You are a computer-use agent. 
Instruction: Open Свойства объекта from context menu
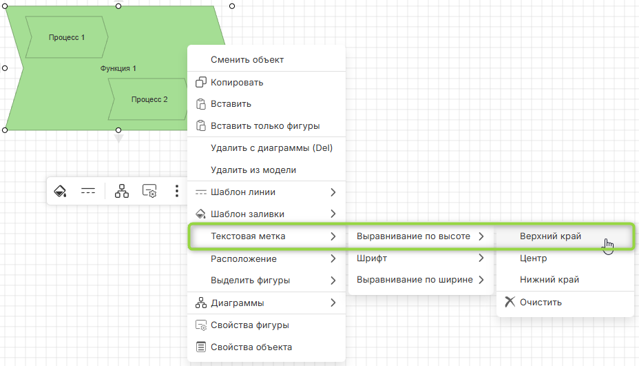pyautogui.click(x=251, y=347)
